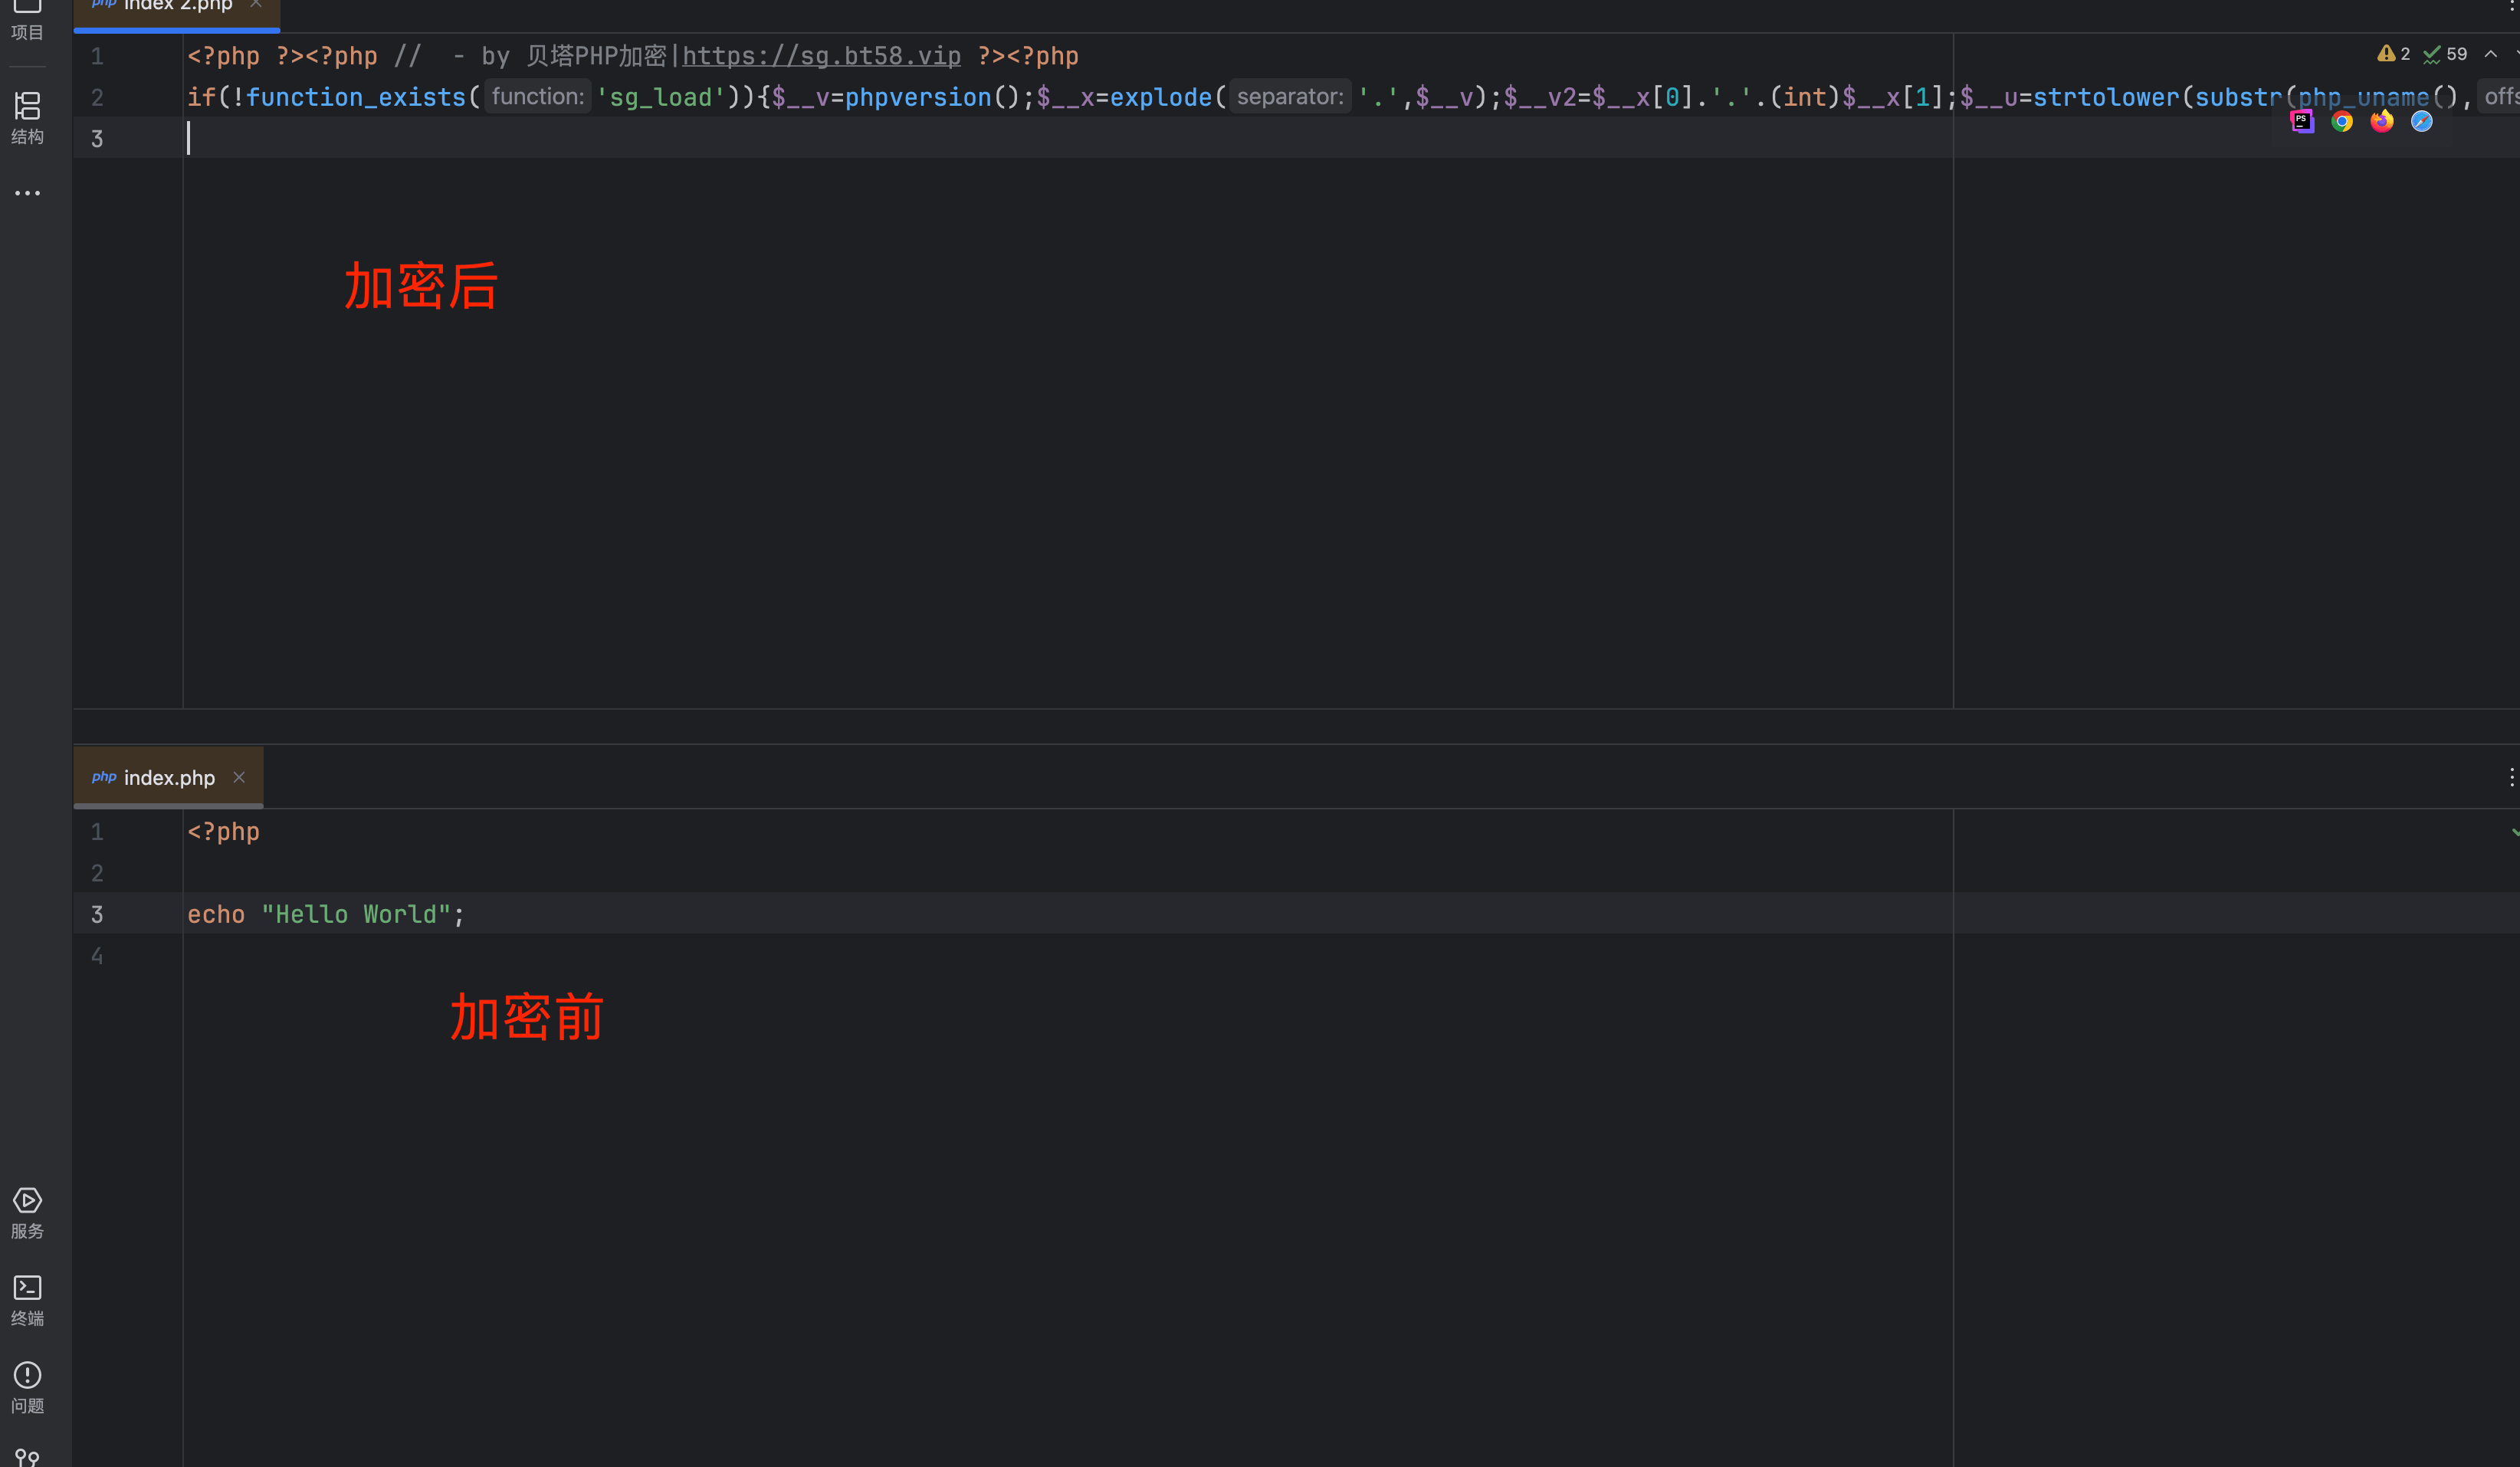Viewport: 2520px width, 1467px height.
Task: Preview file in Chrome browser
Action: [x=2342, y=121]
